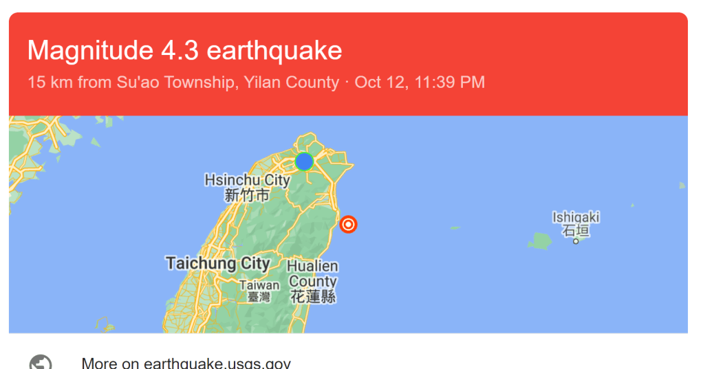Screen dimensions: 703x369
Task: Click the small circle marker under Ishigaki
Action: [x=576, y=241]
